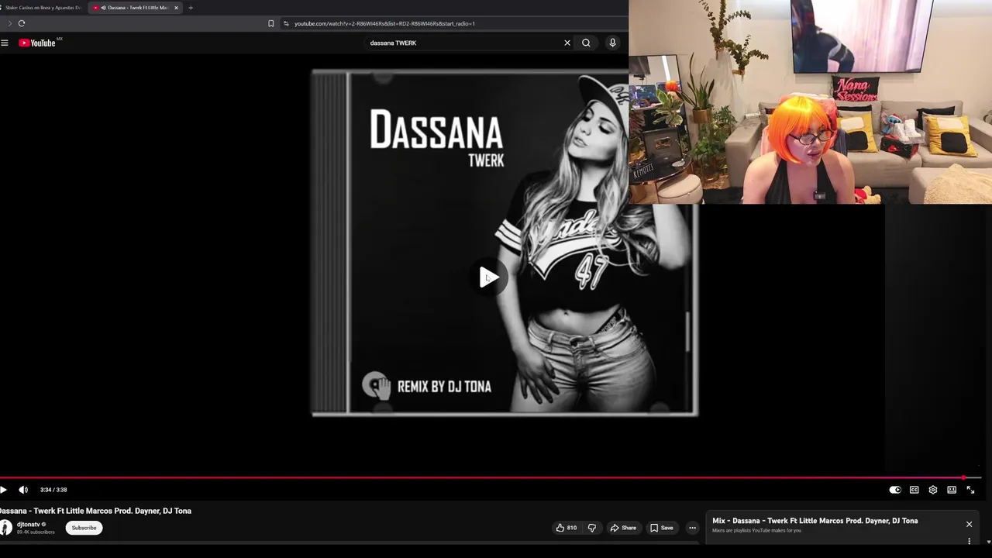Open djtonatv channel avatar
The image size is (992, 558).
click(6, 528)
